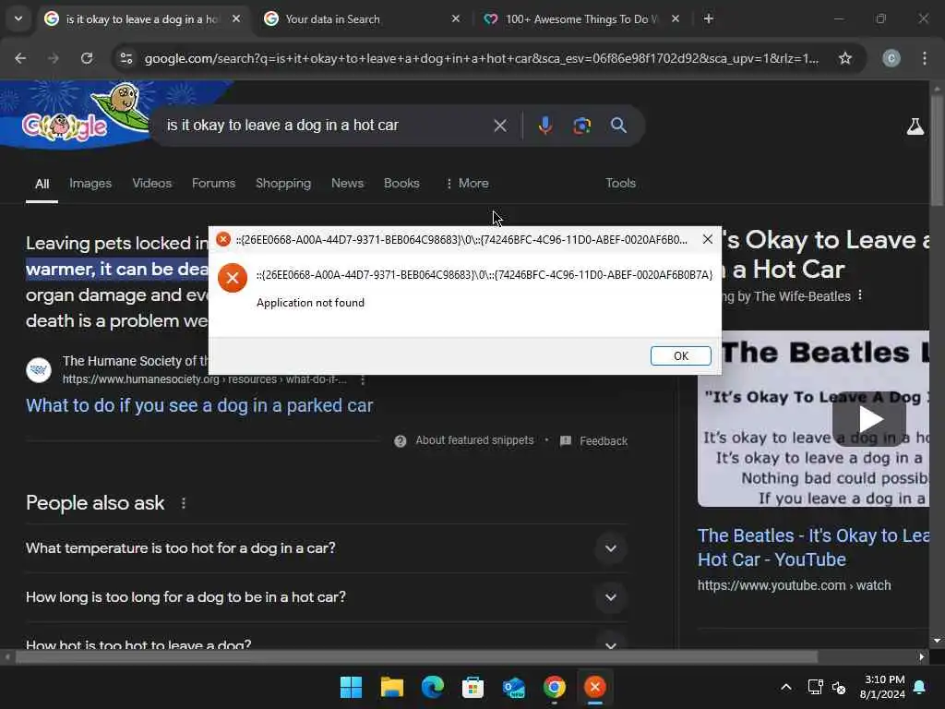
Task: Click the Google doodle logo
Action: coord(76,114)
